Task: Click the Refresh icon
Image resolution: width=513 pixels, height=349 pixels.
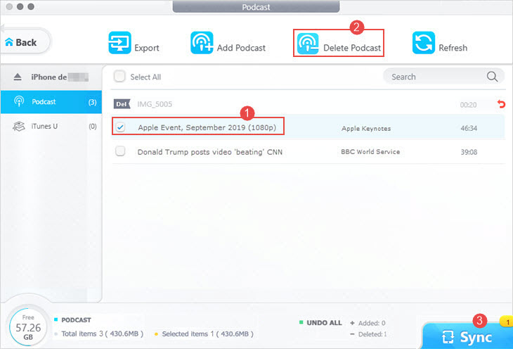Action: (423, 43)
